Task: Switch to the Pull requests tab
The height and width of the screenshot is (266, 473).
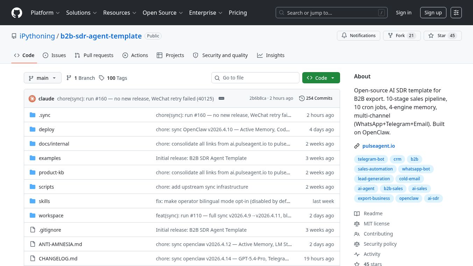Action: coord(94,55)
